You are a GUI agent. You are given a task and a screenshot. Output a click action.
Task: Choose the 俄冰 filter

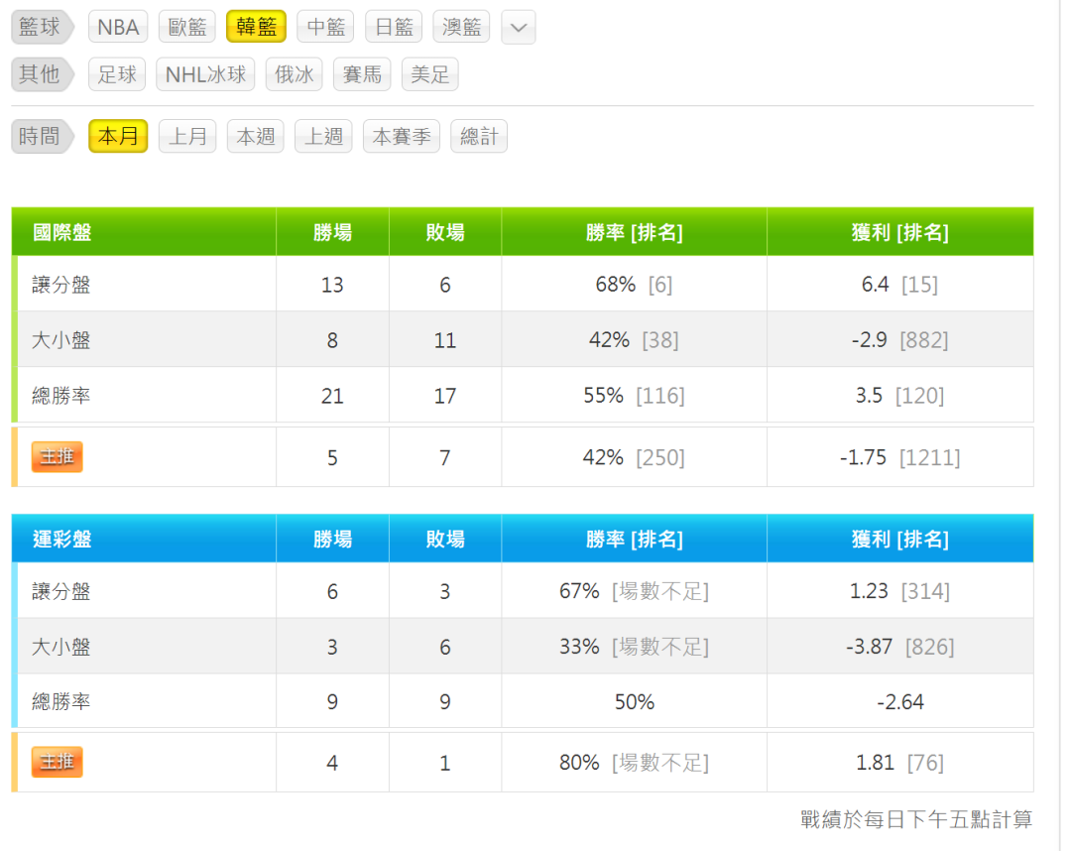(294, 74)
